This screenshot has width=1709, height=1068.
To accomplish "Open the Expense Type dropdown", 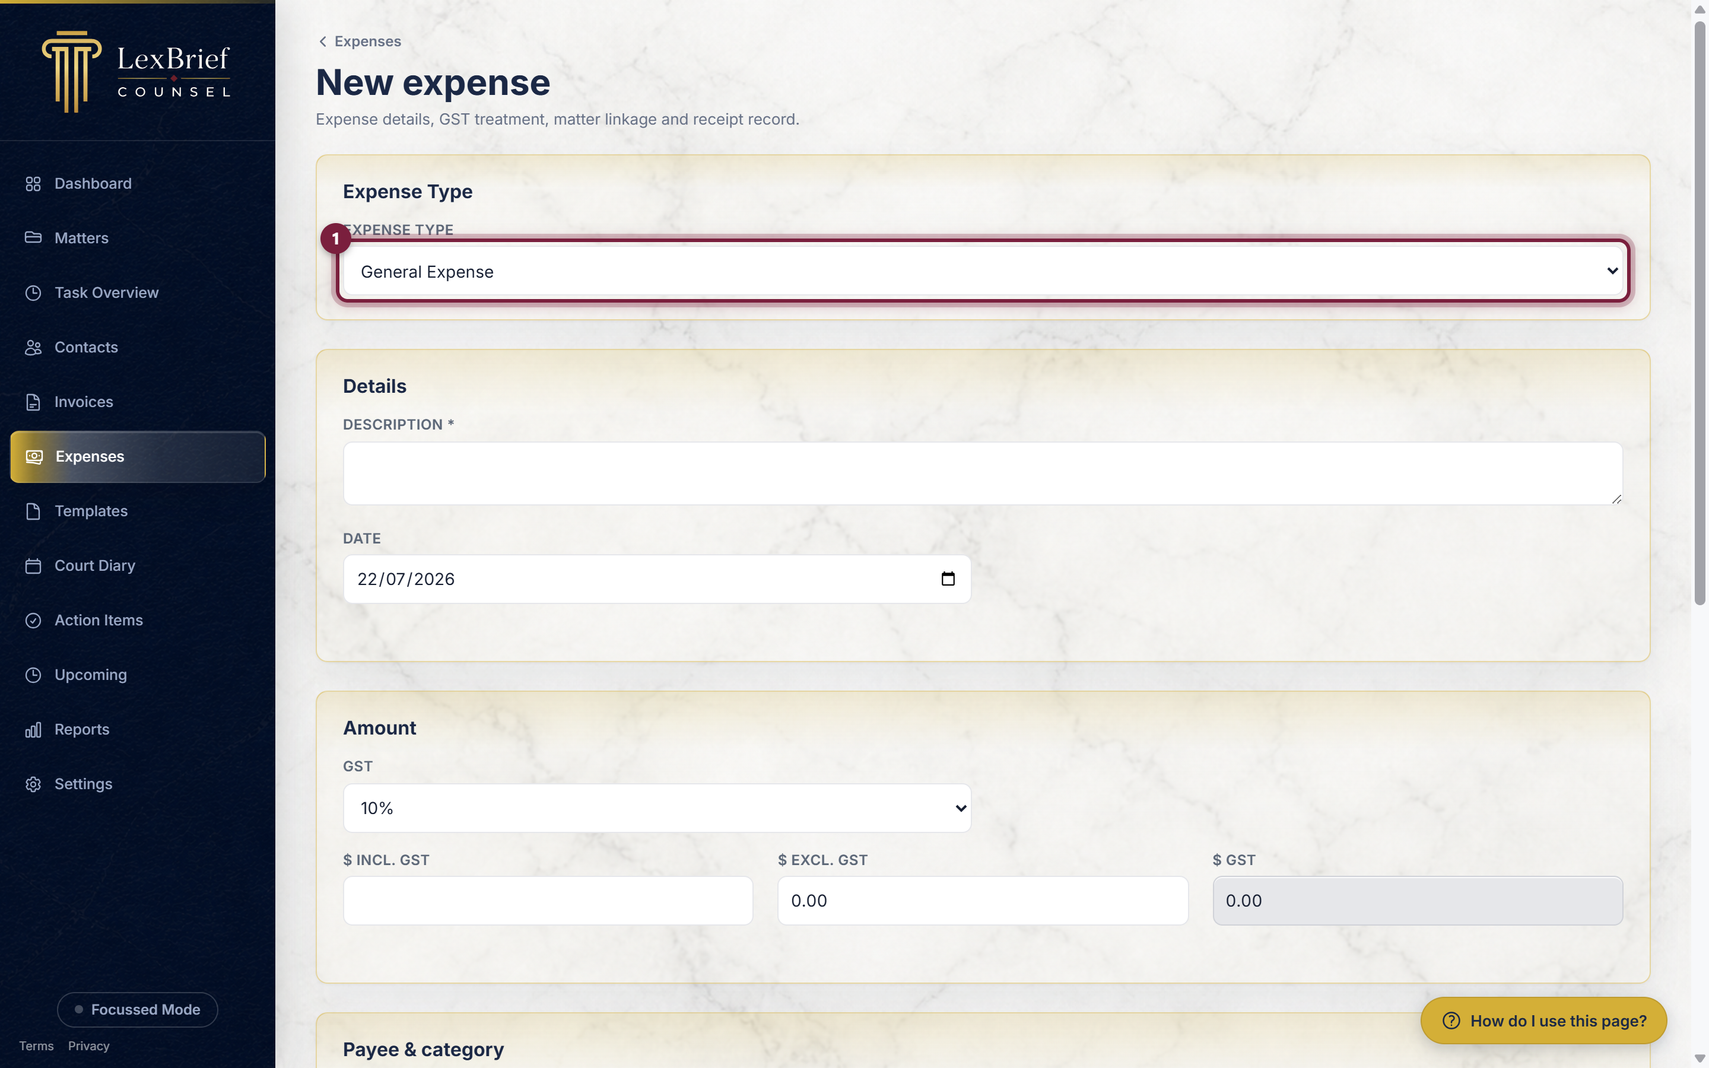I will pos(983,271).
